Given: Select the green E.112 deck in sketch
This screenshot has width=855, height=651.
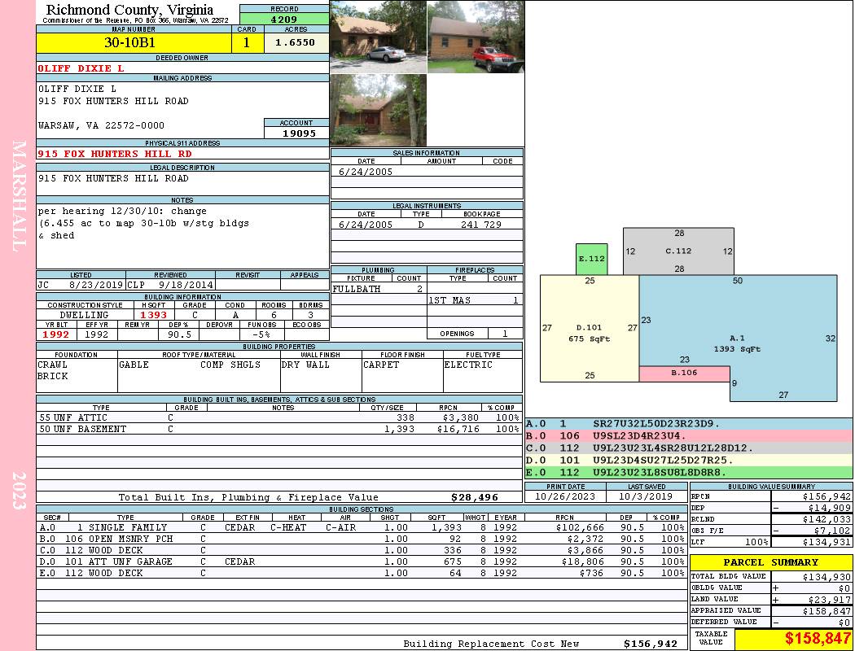Looking at the screenshot, I should (591, 259).
